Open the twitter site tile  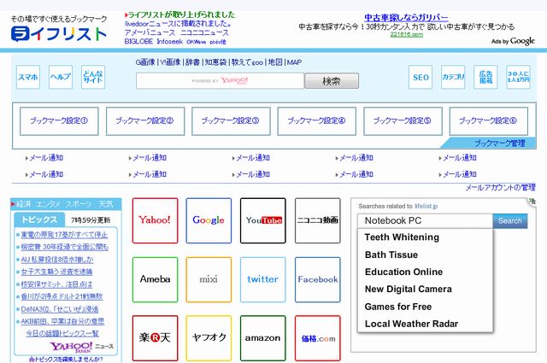[x=263, y=279]
